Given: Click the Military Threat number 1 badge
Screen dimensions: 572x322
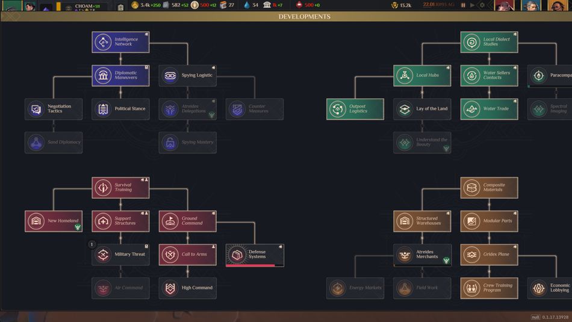Looking at the screenshot, I should (92, 244).
